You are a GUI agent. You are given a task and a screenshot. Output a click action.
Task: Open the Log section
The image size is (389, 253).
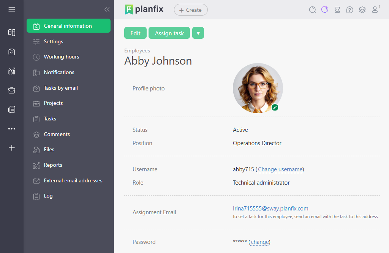click(68, 196)
